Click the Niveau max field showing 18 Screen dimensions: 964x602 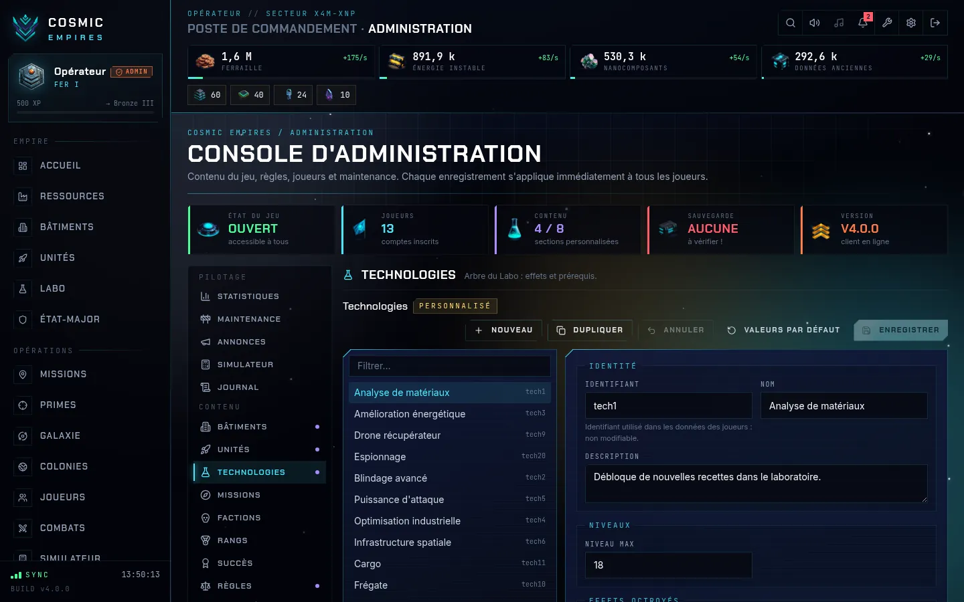tap(669, 565)
